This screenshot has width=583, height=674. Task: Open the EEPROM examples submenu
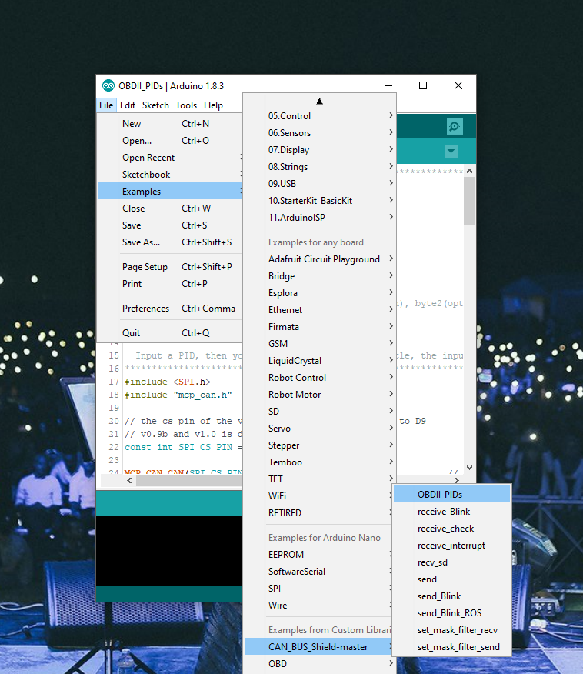318,555
